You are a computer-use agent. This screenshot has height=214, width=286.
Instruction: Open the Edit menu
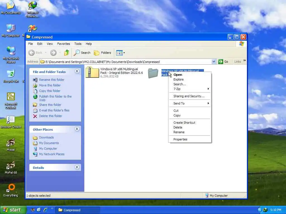tap(40, 44)
